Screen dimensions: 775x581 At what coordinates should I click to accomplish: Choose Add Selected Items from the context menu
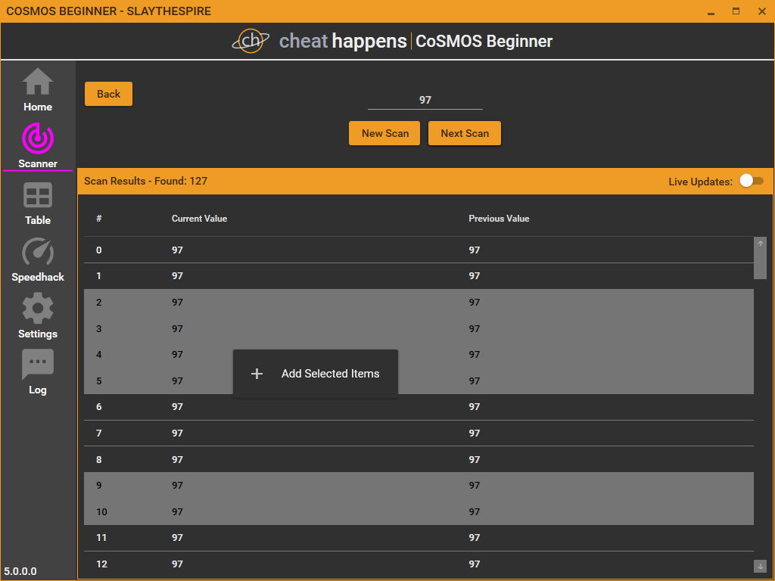tap(330, 373)
